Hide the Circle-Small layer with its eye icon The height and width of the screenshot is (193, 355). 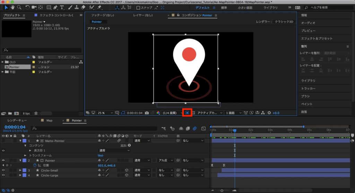(x=3, y=171)
